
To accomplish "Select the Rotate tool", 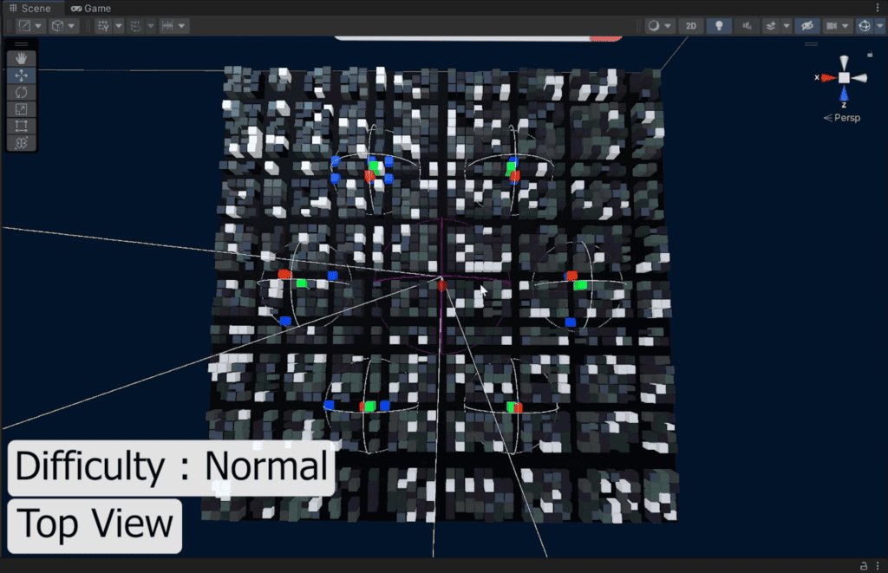I will [22, 92].
